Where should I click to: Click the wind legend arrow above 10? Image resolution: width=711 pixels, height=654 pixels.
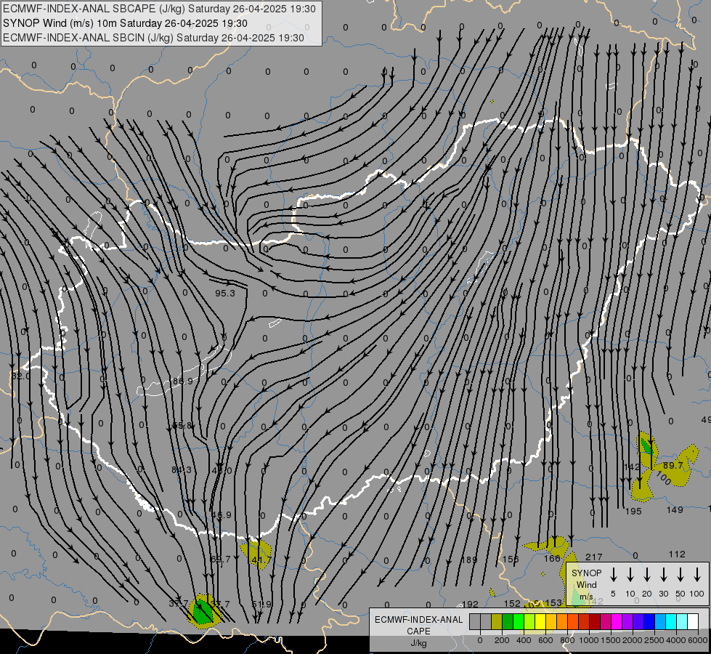click(x=630, y=575)
